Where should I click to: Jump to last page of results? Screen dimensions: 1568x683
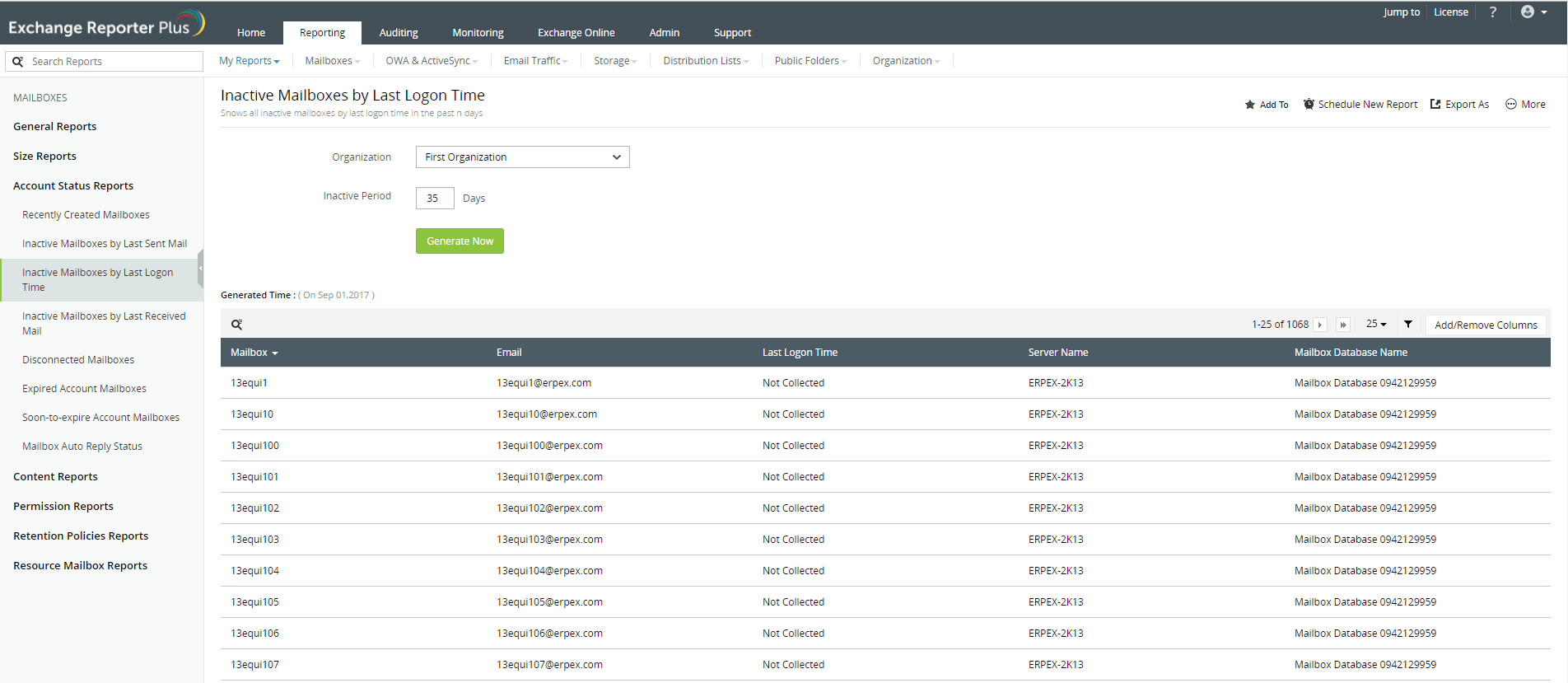[x=1343, y=325]
